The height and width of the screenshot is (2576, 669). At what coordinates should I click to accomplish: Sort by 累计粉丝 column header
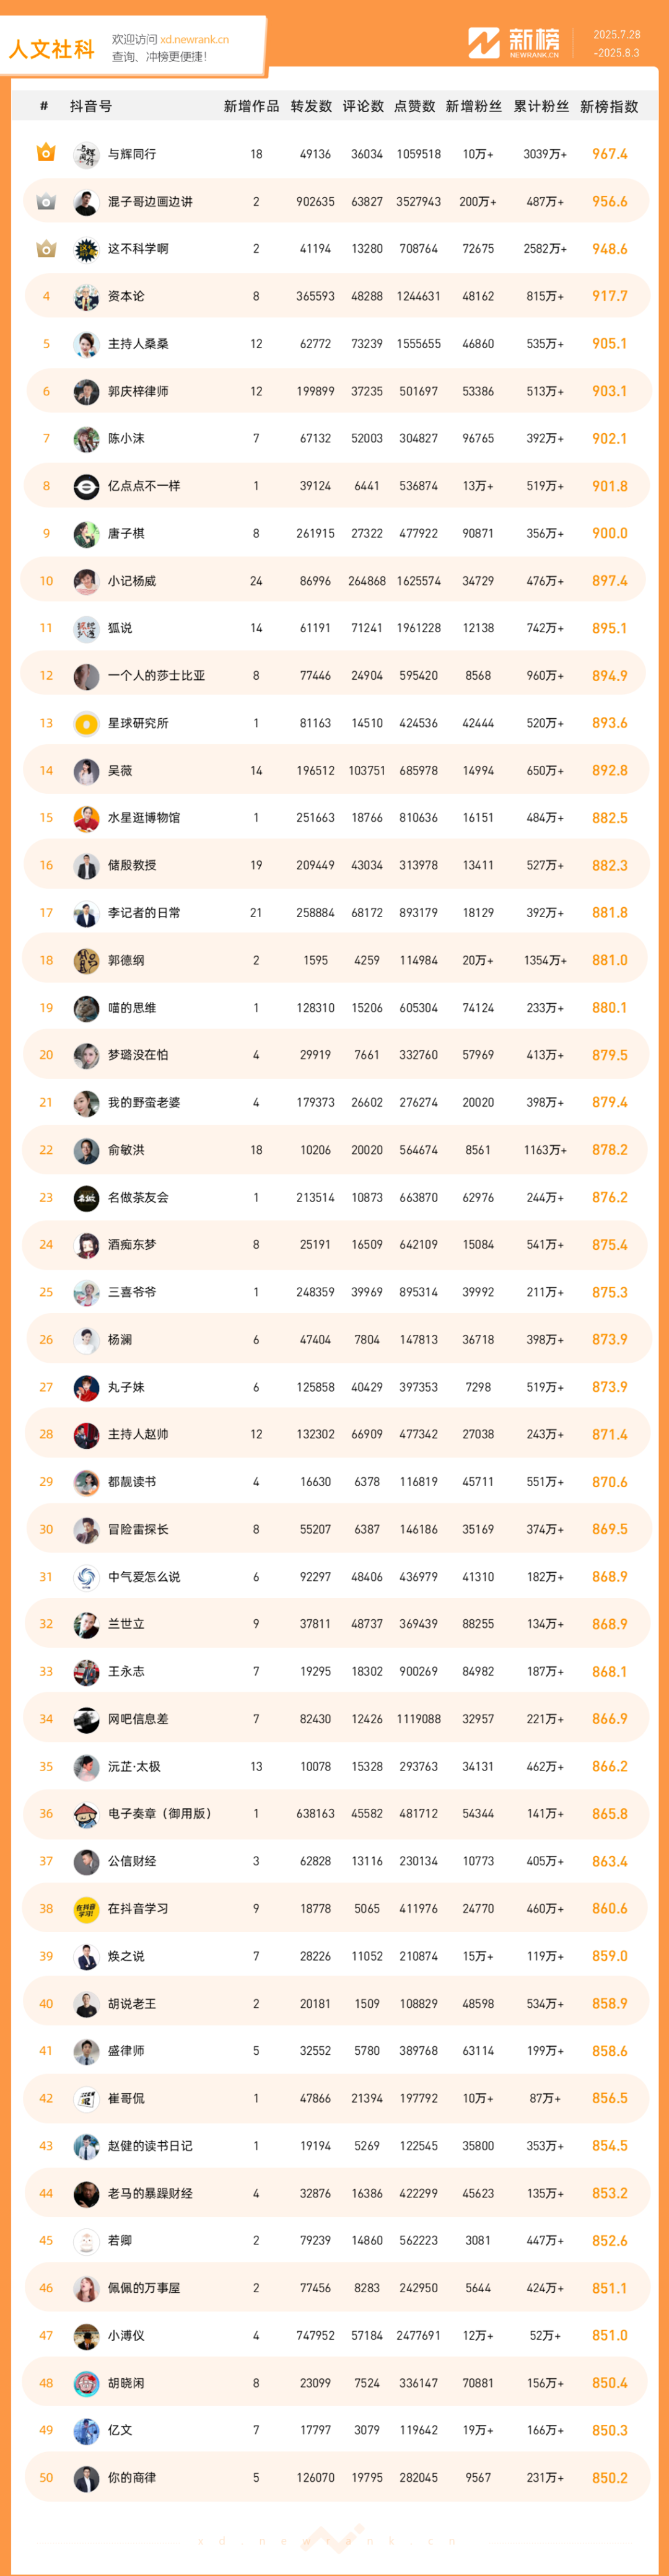(x=541, y=106)
